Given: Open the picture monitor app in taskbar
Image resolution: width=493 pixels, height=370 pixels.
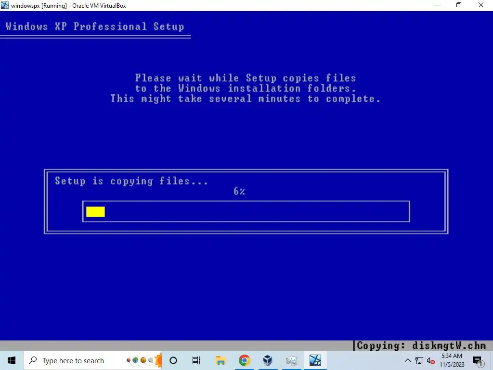Looking at the screenshot, I should tap(291, 360).
